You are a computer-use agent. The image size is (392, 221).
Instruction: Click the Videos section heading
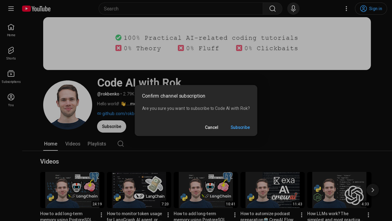coord(49,161)
